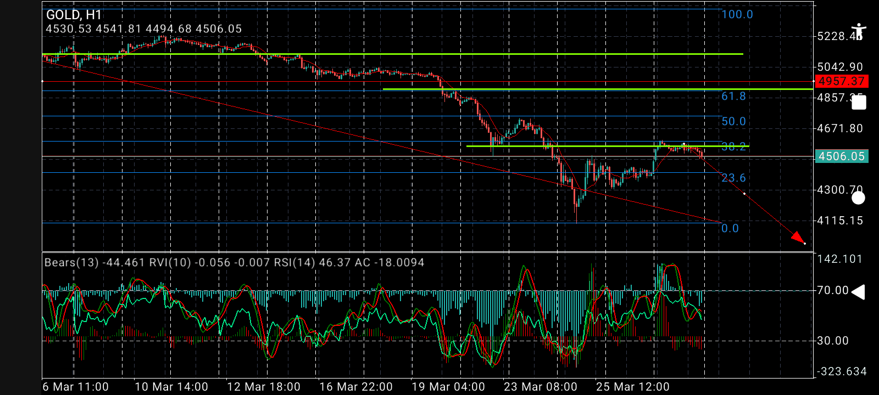The height and width of the screenshot is (395, 879).
Task: Tap the 25 Mar 12:00 time label
Action: [633, 387]
